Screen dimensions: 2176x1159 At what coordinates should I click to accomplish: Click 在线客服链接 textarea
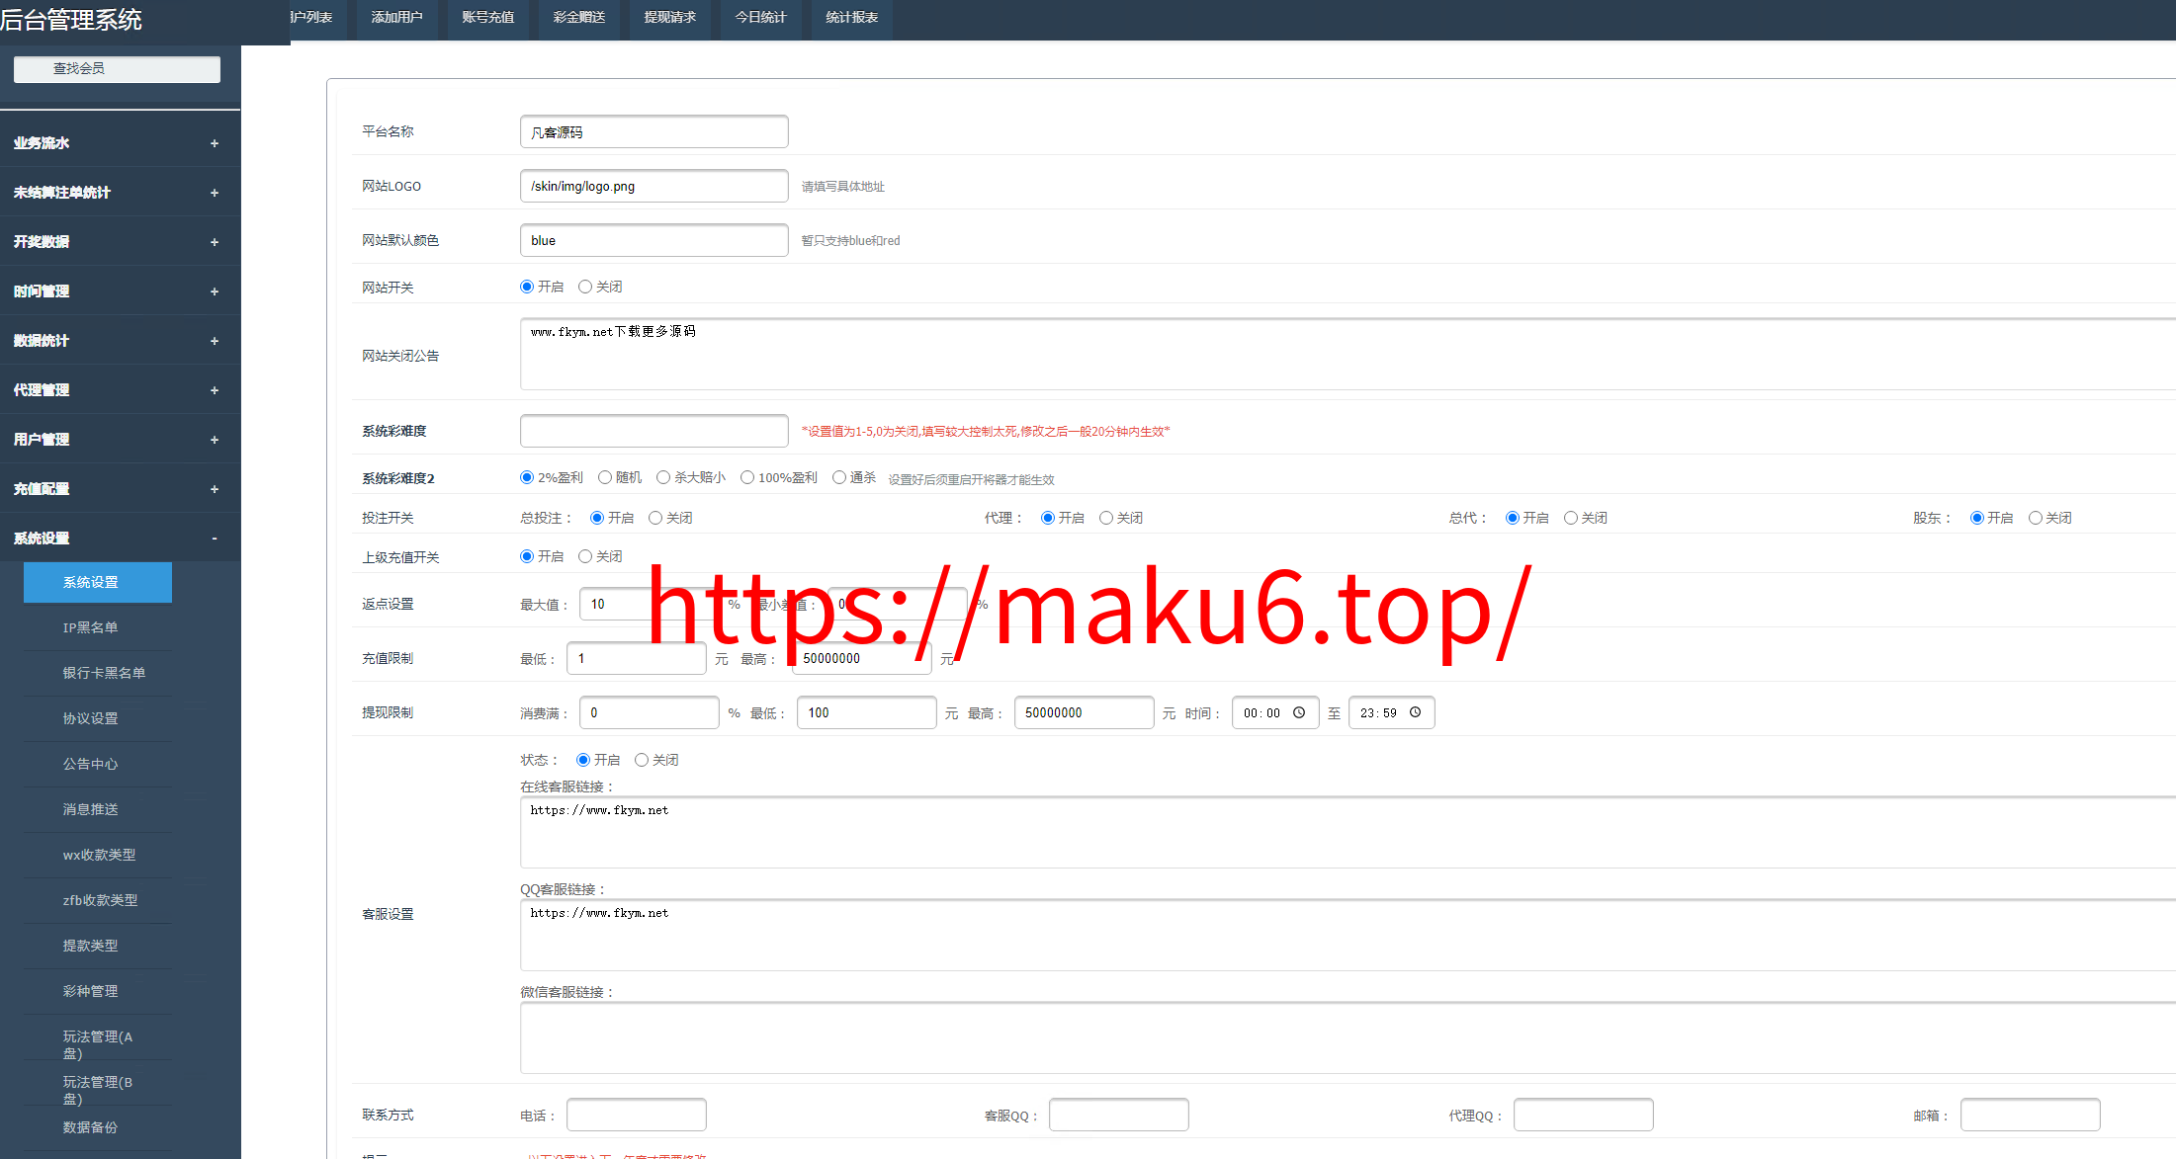(1348, 833)
